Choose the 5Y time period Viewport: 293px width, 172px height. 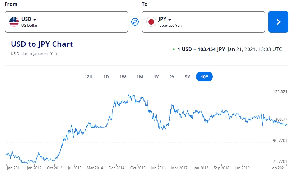[x=187, y=77]
